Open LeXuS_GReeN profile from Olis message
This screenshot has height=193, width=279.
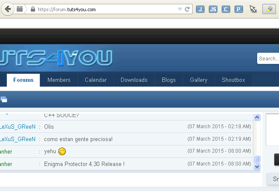tap(18, 127)
